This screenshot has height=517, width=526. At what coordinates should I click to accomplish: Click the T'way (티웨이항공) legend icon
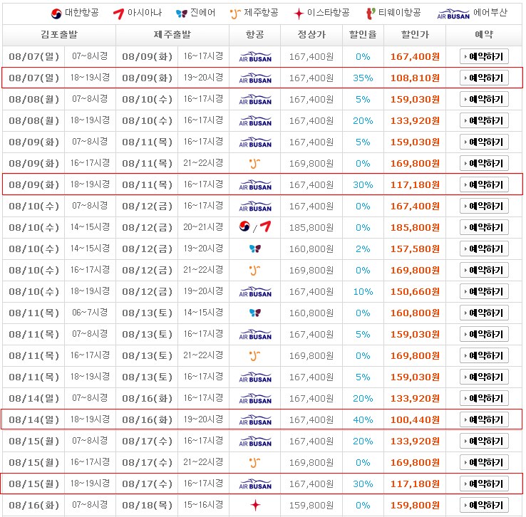[x=370, y=14]
